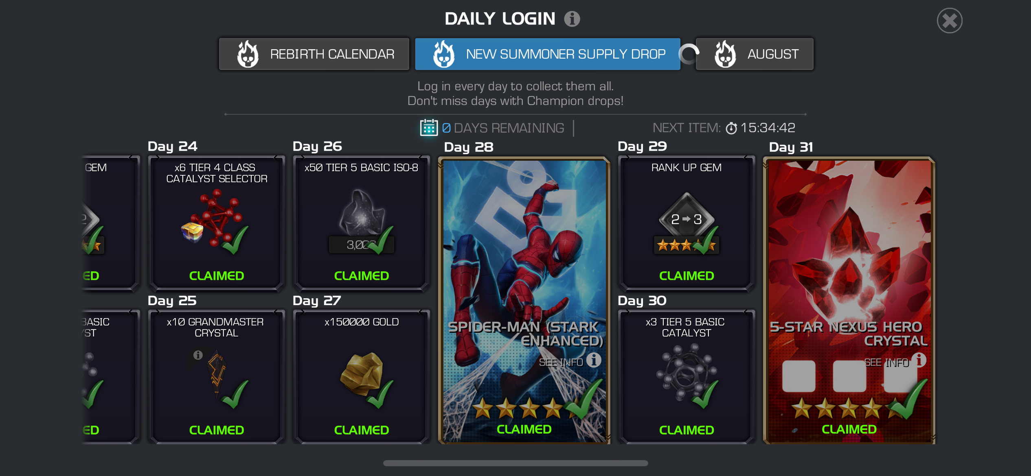The height and width of the screenshot is (476, 1031).
Task: Open the 5-Star Nexus Hero Crystal info icon
Action: (x=919, y=360)
